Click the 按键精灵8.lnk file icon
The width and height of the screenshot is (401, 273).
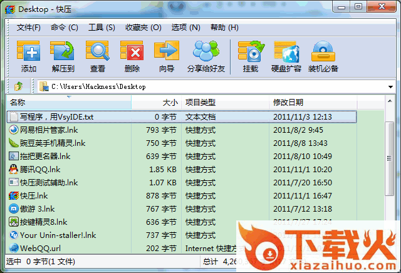tap(13, 222)
